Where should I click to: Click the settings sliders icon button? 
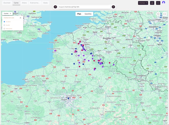(152, 3)
